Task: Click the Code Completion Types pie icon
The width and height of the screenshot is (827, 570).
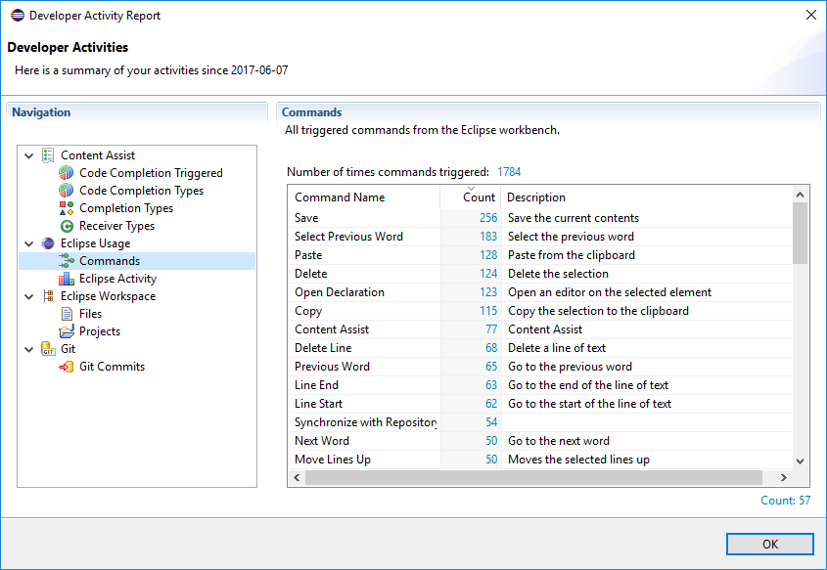Action: [x=67, y=191]
